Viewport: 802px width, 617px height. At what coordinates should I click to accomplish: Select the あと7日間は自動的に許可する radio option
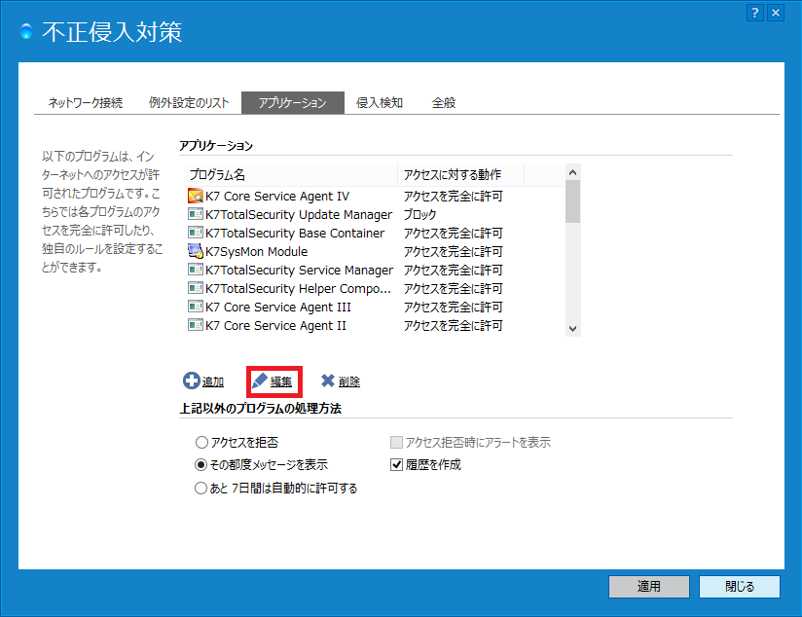pyautogui.click(x=201, y=489)
